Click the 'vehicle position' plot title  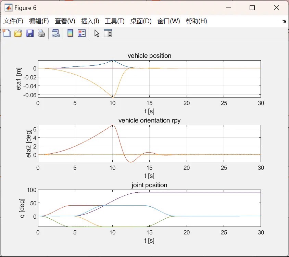pos(150,56)
